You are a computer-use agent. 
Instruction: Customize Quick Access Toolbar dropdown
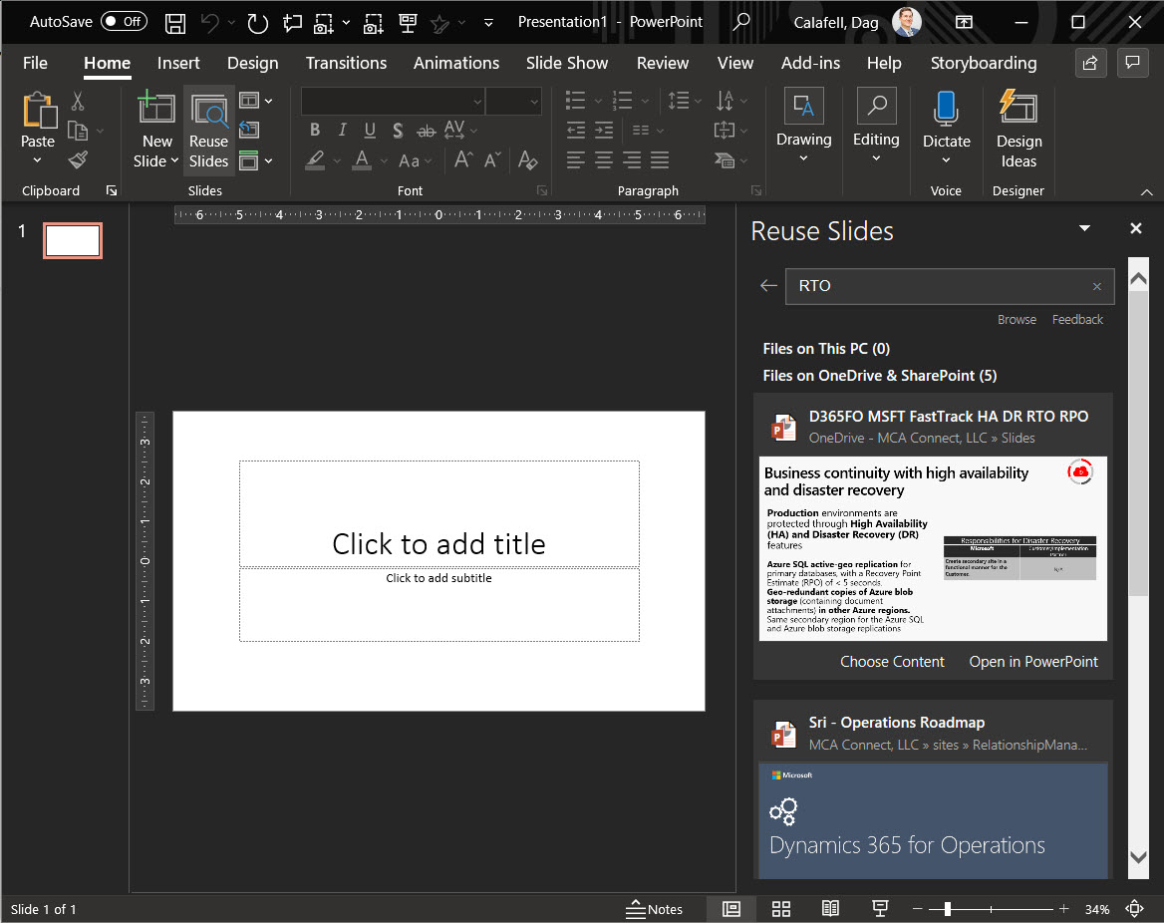click(488, 23)
